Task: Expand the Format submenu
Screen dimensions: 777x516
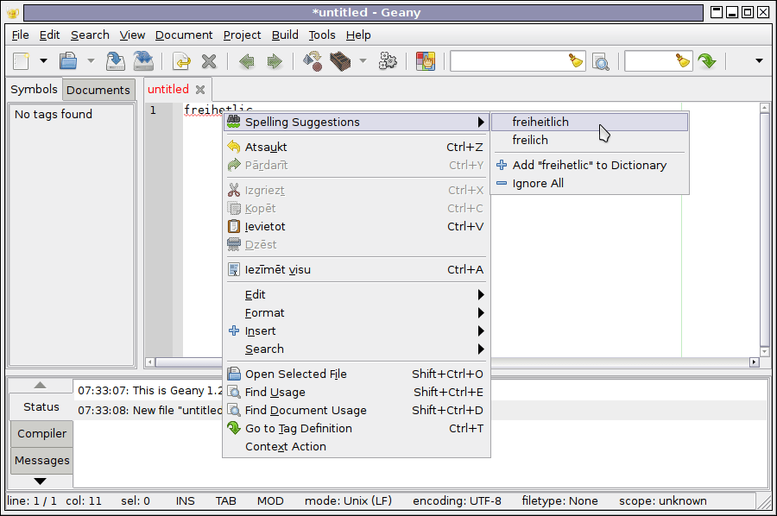Action: [357, 313]
